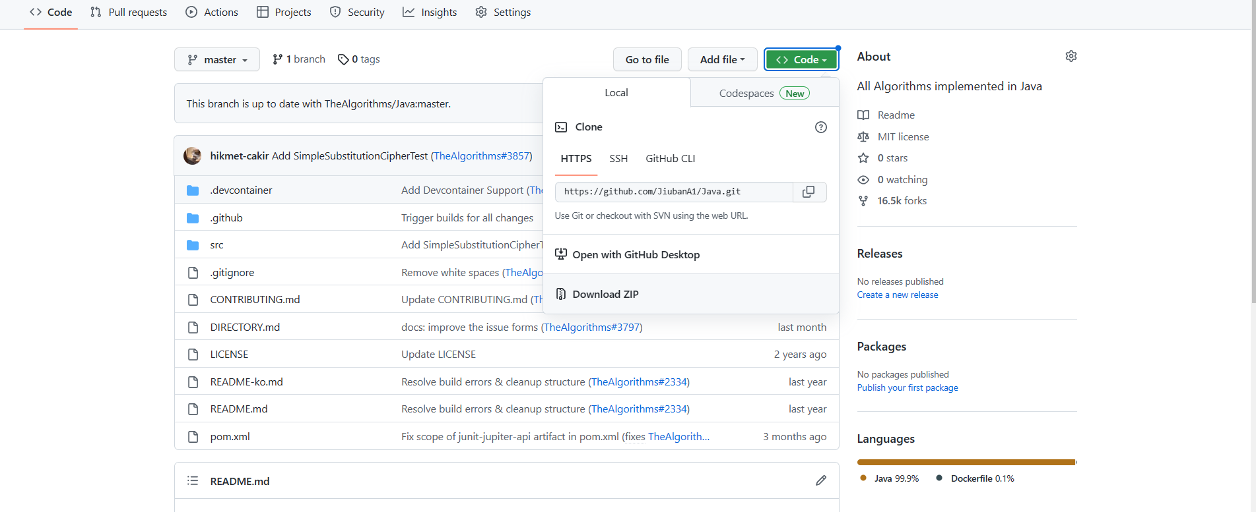The image size is (1256, 512).
Task: Click the fork icon beside 16.5k forks
Action: tap(863, 201)
